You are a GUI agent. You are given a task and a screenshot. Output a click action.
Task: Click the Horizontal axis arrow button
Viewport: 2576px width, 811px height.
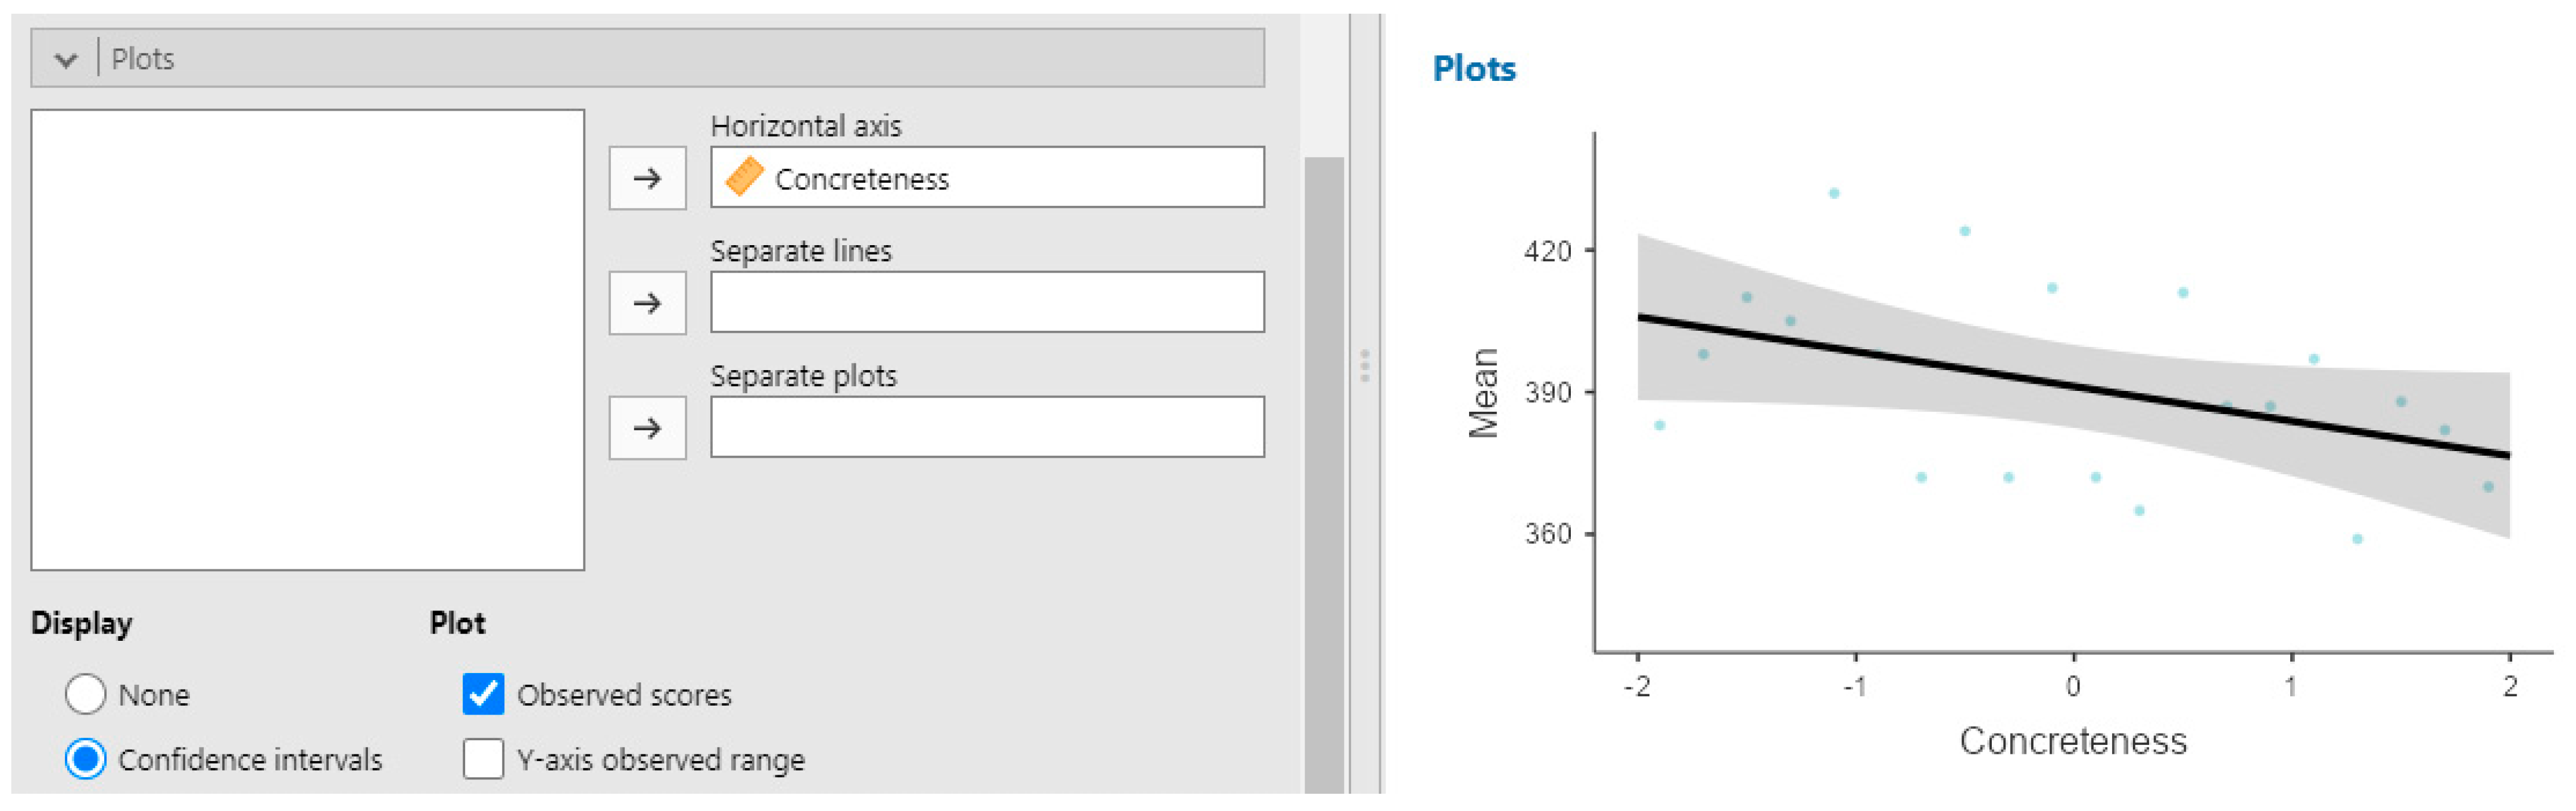pyautogui.click(x=647, y=179)
